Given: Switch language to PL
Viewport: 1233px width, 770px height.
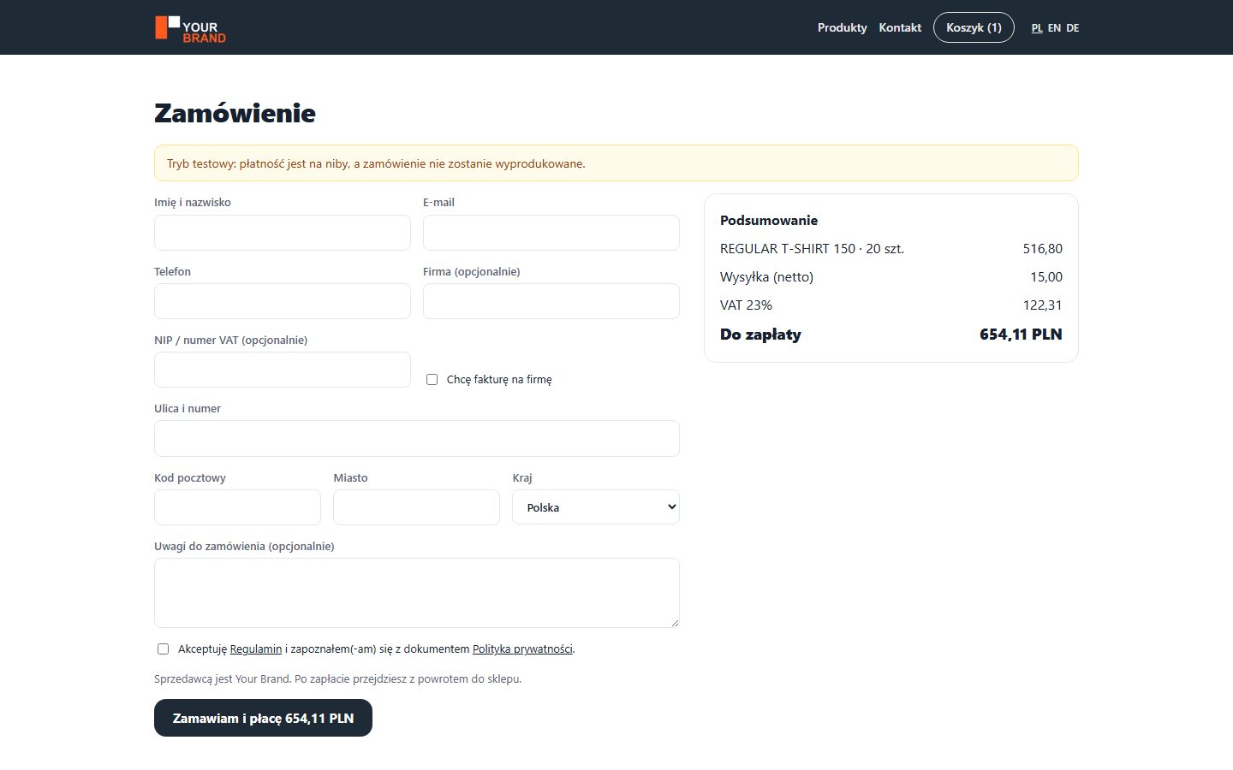Looking at the screenshot, I should [x=1037, y=28].
